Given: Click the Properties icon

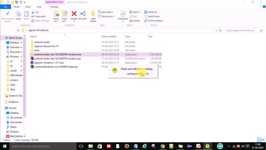Looking at the screenshot, I should tap(123, 14).
